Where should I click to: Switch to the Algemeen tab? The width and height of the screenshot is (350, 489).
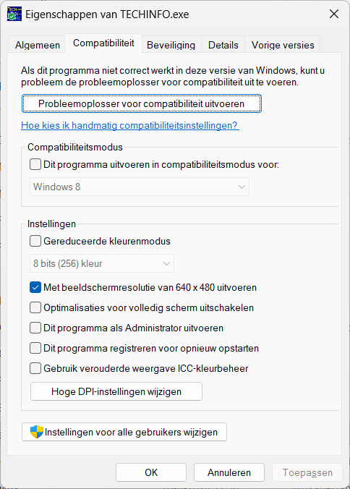pos(38,45)
